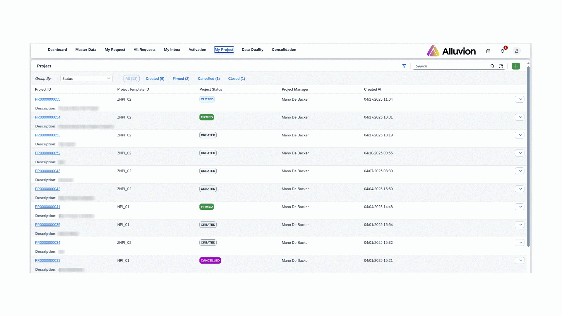
Task: Open project PR0000000033 link
Action: coord(48,260)
